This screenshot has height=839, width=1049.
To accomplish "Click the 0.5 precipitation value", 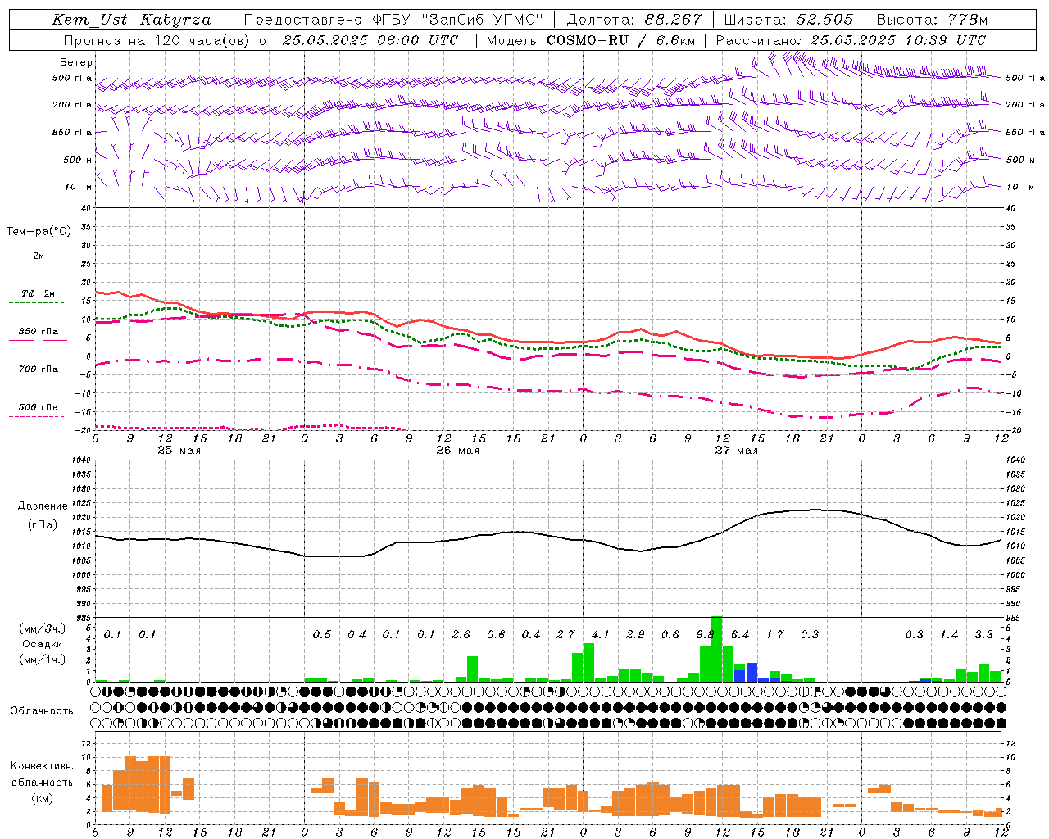I will coord(322,635).
